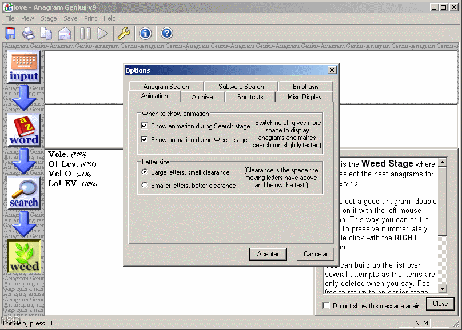The image size is (462, 330).
Task: Click the Copy documents toolbar icon
Action: tap(46, 34)
